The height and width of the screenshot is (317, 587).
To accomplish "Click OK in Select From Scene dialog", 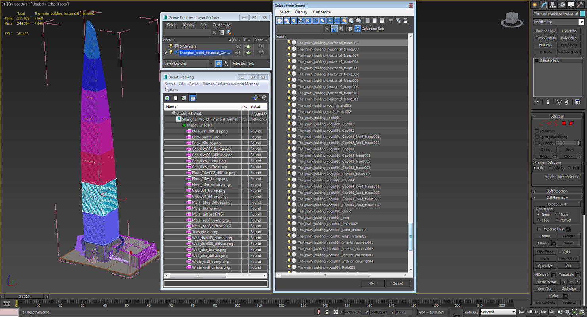I will click(372, 283).
